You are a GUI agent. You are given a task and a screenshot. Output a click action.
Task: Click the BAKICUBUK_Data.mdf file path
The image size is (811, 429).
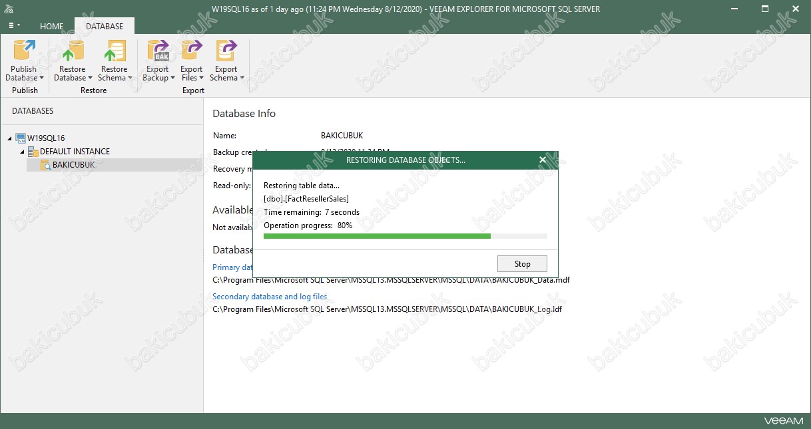(391, 280)
